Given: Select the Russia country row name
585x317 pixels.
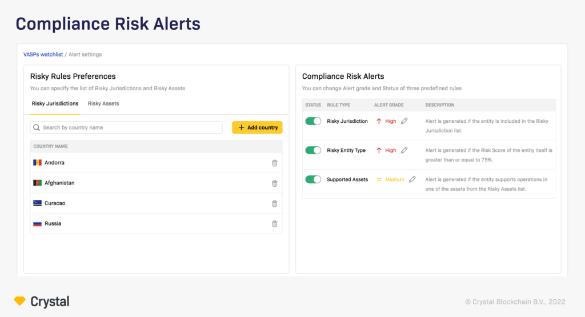Looking at the screenshot, I should click(53, 223).
